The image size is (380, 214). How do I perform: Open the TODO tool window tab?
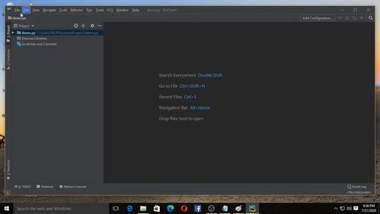(x=23, y=187)
